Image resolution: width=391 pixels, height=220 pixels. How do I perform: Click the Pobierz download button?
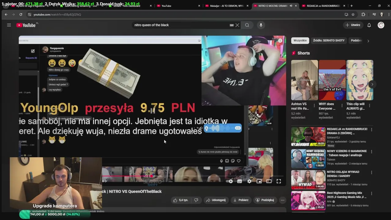241,200
